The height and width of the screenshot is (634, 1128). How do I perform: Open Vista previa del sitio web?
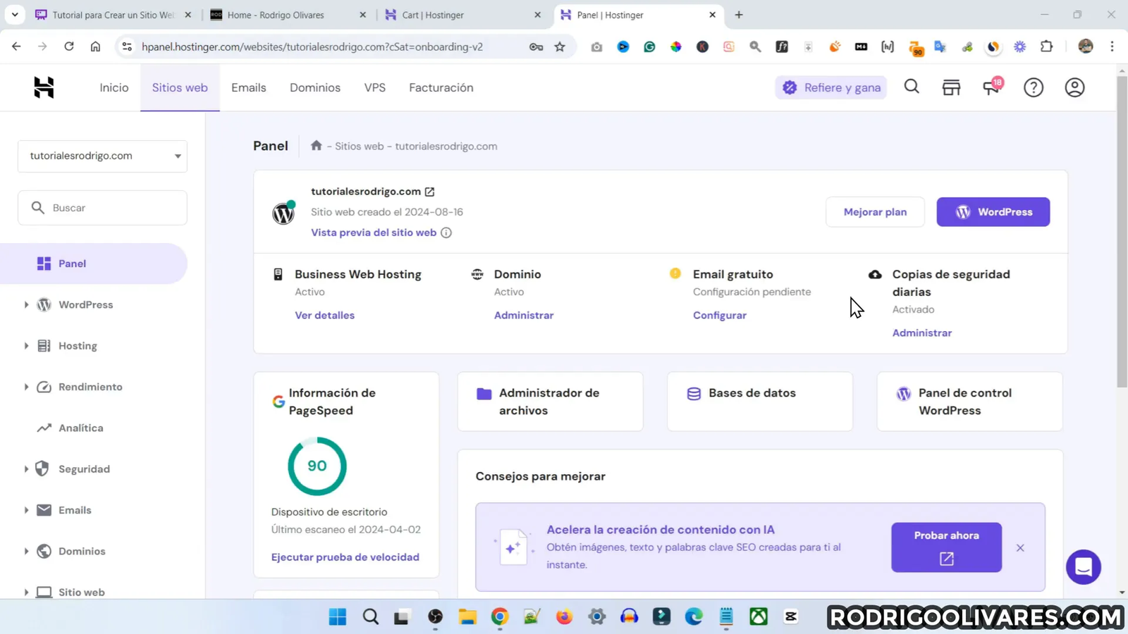point(373,232)
